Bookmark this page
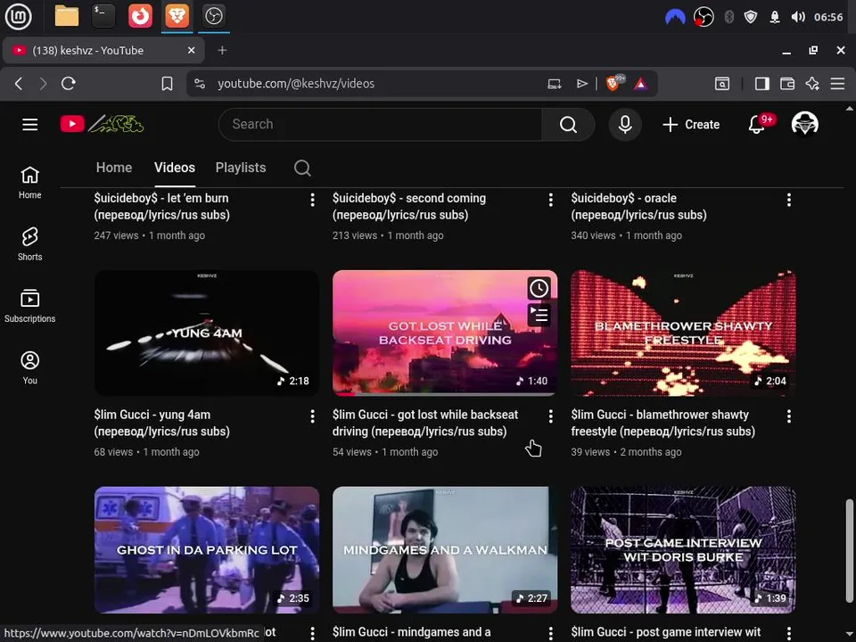 [x=167, y=84]
